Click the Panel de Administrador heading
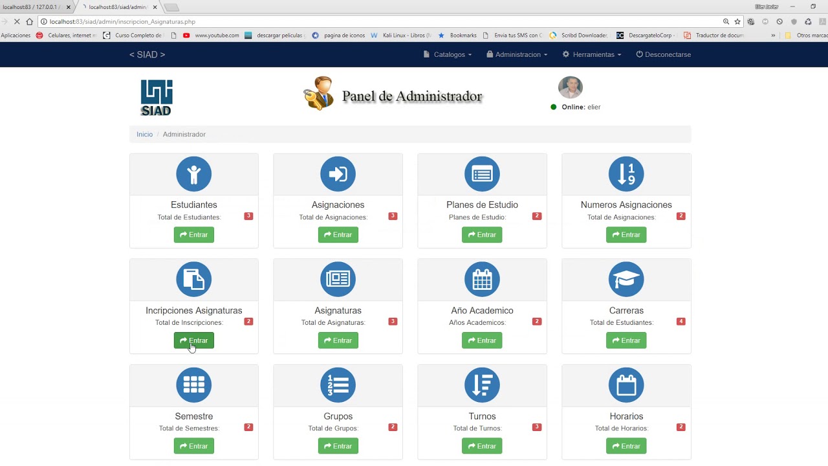This screenshot has width=828, height=466. (412, 96)
